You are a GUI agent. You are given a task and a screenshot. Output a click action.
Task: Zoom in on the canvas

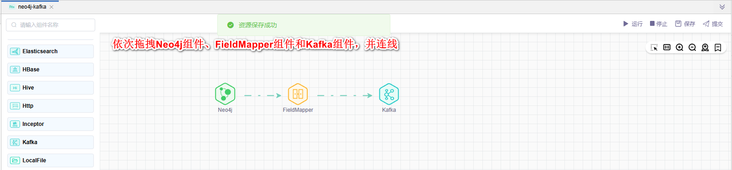(680, 47)
